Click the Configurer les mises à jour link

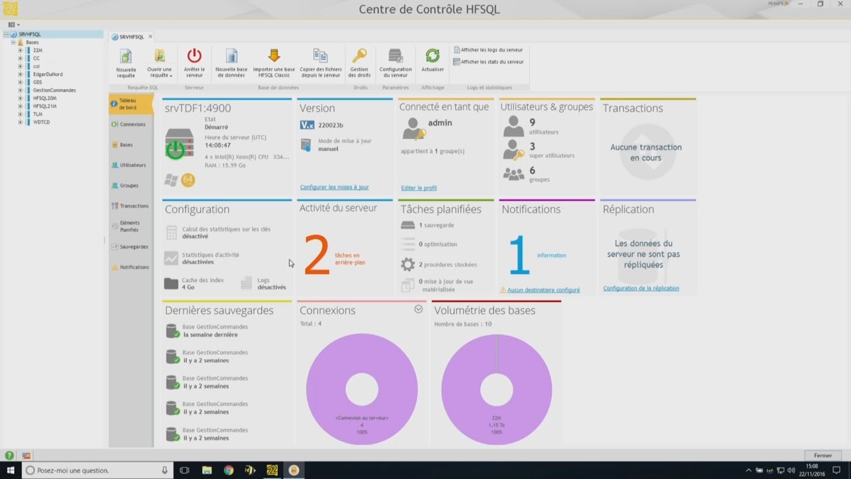click(x=334, y=188)
